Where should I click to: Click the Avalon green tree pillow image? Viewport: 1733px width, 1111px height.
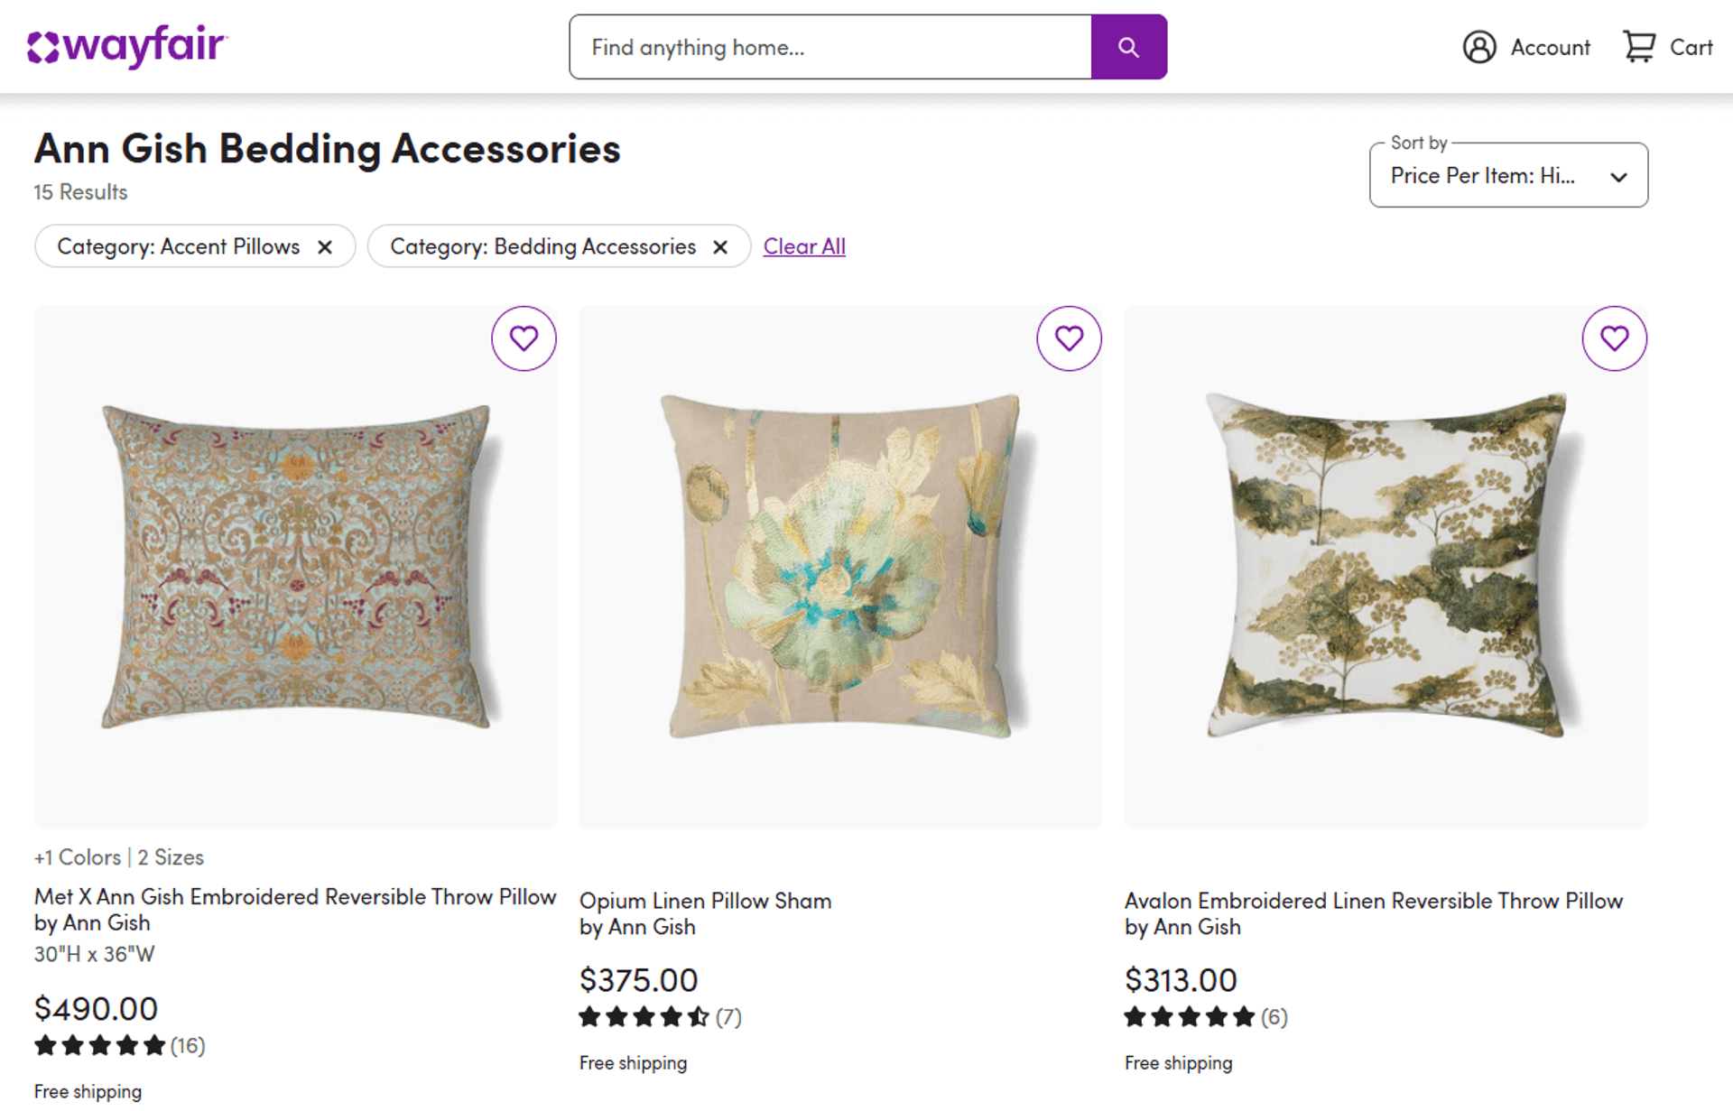tap(1385, 567)
